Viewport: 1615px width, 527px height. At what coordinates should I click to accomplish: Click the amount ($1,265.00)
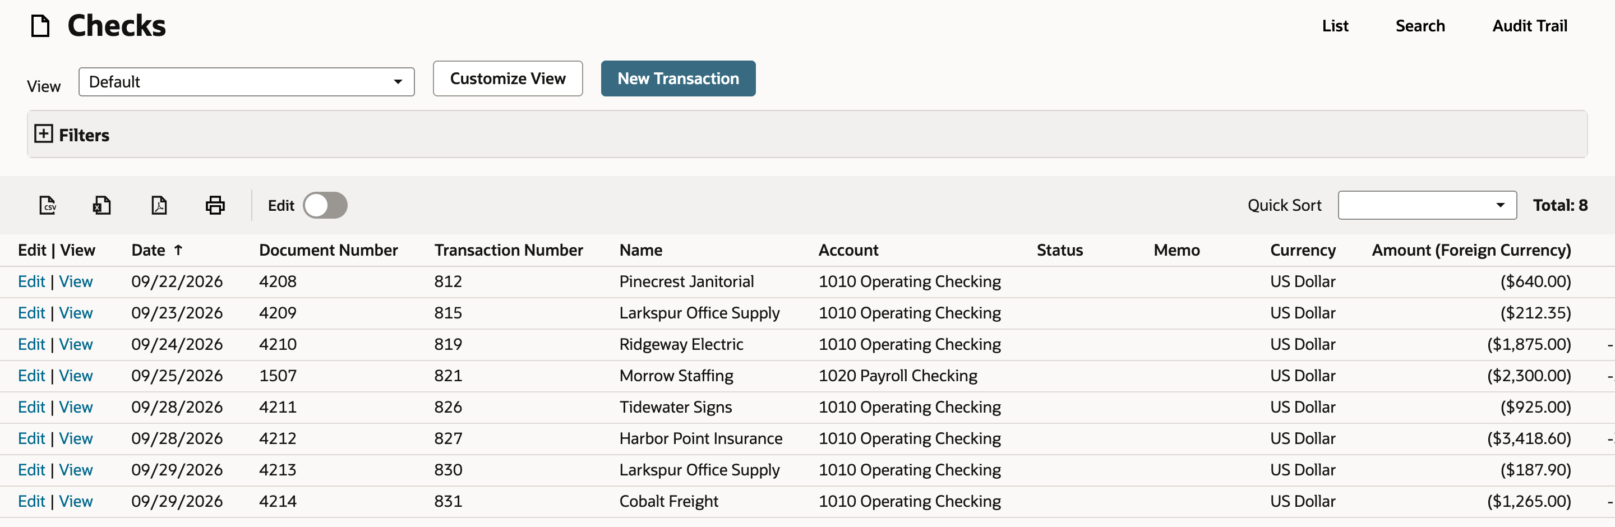[1529, 501]
